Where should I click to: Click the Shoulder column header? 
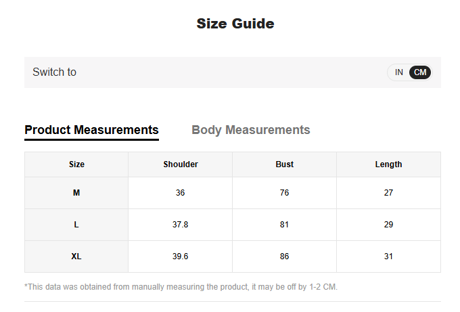181,164
